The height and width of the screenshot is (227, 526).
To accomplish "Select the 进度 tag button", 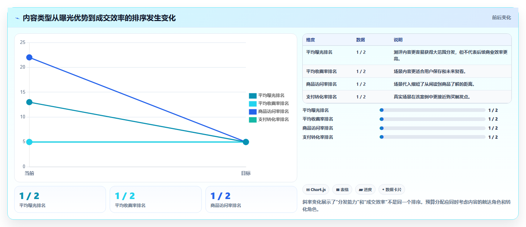I will (x=365, y=190).
